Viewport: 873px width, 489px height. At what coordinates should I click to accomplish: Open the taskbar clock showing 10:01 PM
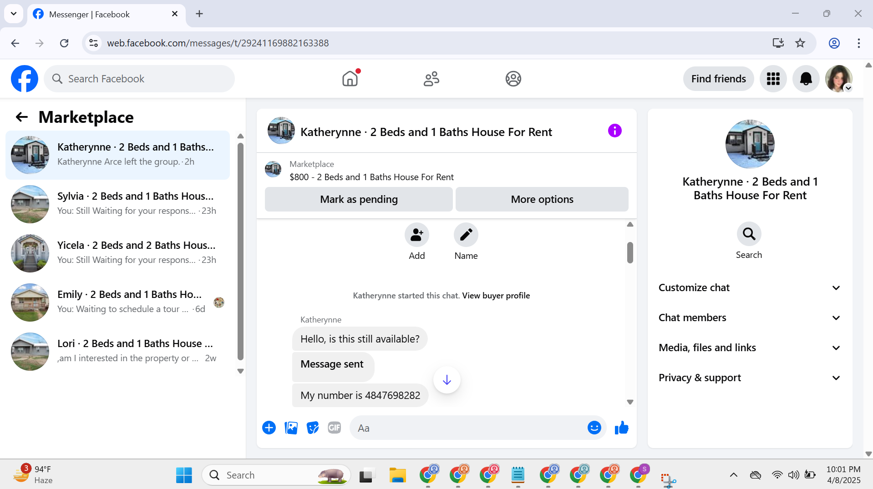(x=843, y=474)
